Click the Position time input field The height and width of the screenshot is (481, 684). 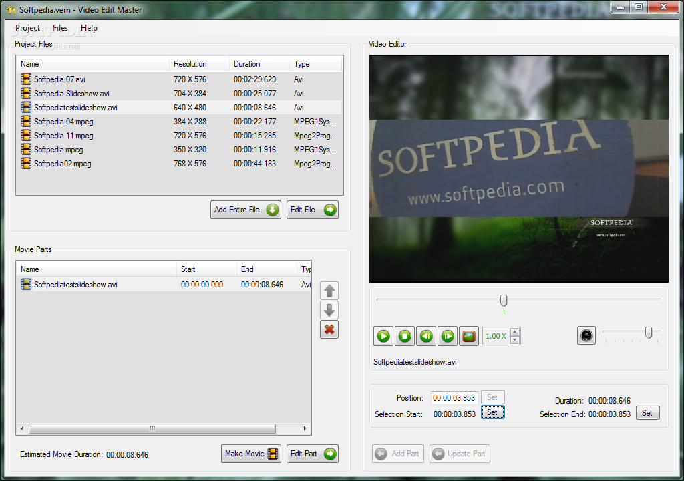click(454, 398)
